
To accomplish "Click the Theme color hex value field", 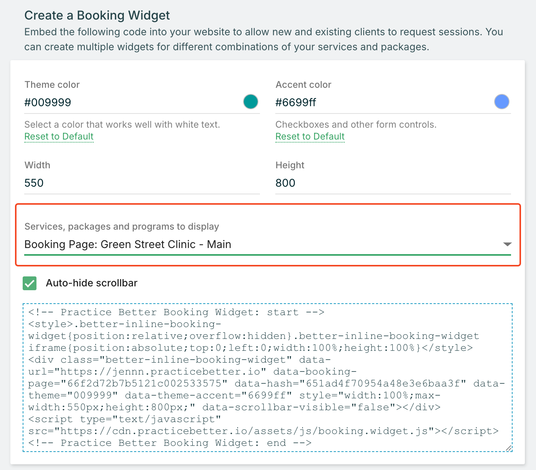I will 131,103.
